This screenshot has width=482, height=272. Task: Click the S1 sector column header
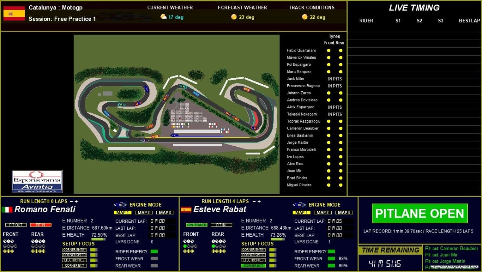(x=398, y=21)
